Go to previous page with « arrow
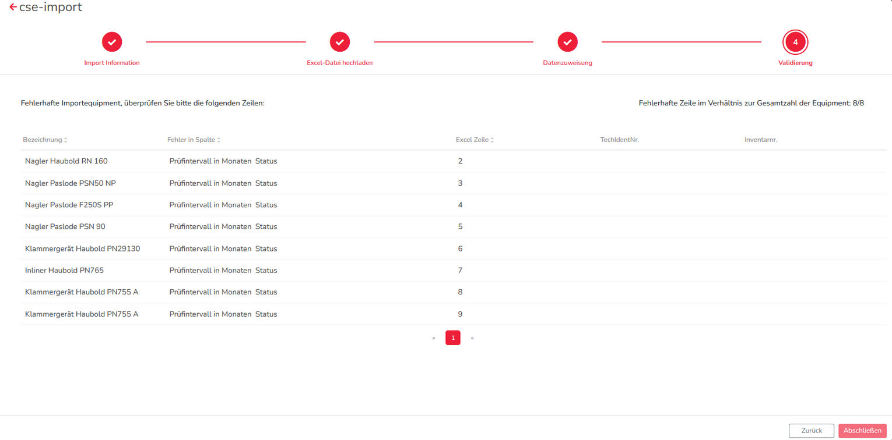The image size is (892, 440). [x=434, y=338]
